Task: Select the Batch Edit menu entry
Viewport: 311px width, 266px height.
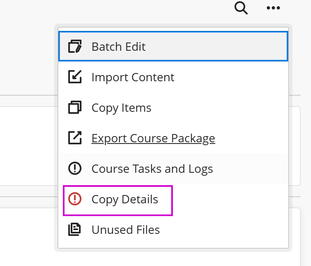Action: coord(173,47)
